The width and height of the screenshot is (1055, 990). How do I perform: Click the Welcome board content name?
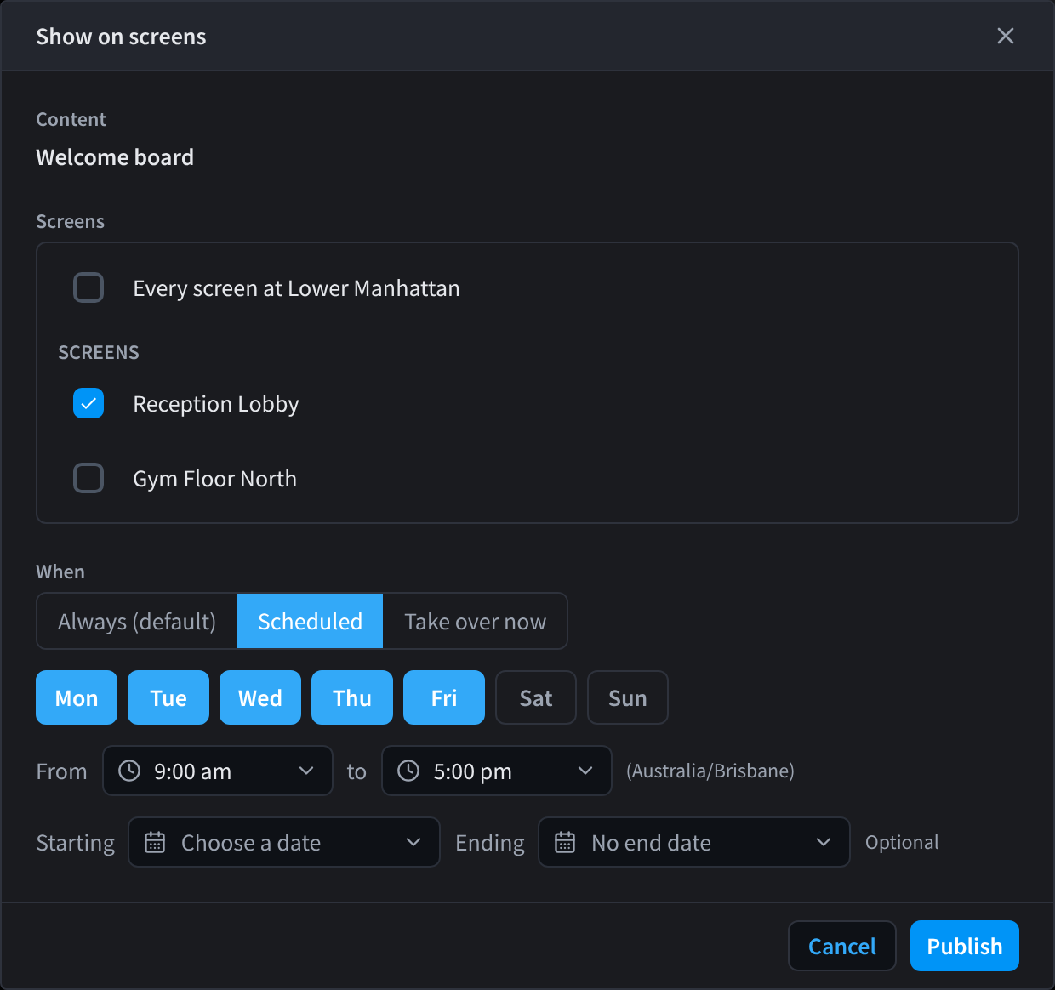(x=115, y=157)
